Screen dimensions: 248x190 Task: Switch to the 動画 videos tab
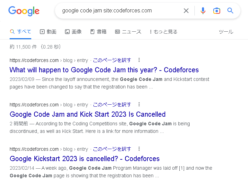pyautogui.click(x=48, y=32)
